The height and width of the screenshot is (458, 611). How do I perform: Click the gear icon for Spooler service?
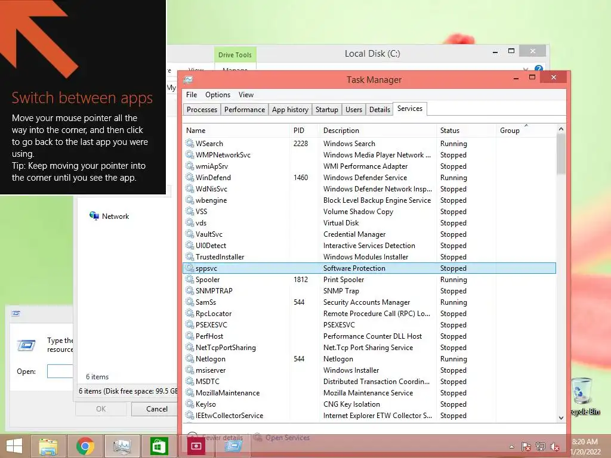190,279
